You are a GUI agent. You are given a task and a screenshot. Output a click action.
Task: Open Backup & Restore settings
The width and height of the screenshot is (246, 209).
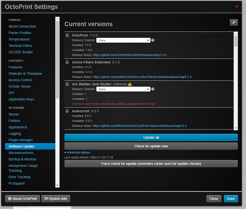coord(23,159)
